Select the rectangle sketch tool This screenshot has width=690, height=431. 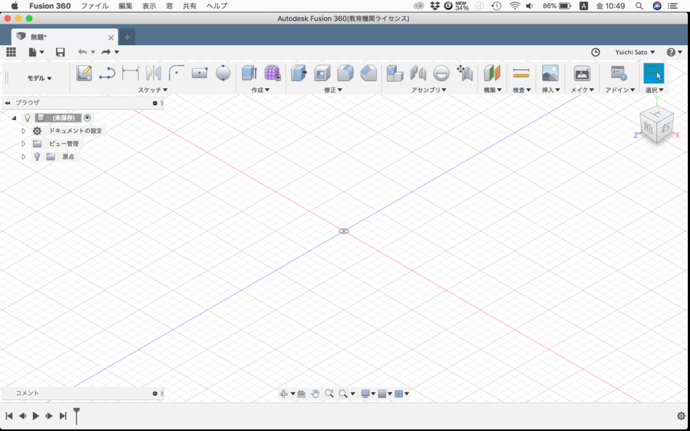pyautogui.click(x=199, y=73)
